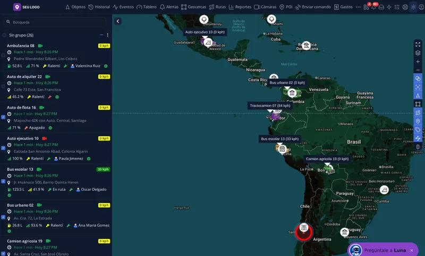Open the user profile icon
This screenshot has width=425, height=256.
coord(421,7)
